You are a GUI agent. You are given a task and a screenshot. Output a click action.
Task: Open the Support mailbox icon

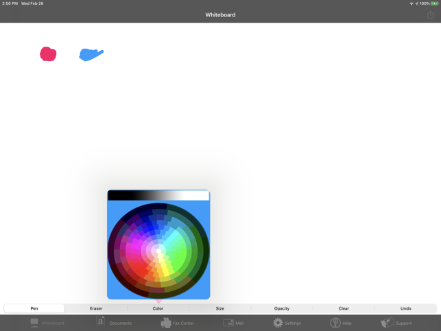[387, 323]
